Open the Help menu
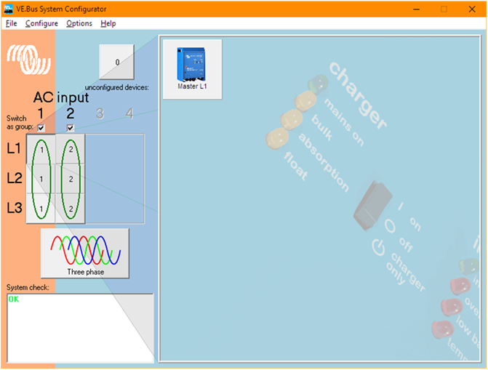 (108, 23)
